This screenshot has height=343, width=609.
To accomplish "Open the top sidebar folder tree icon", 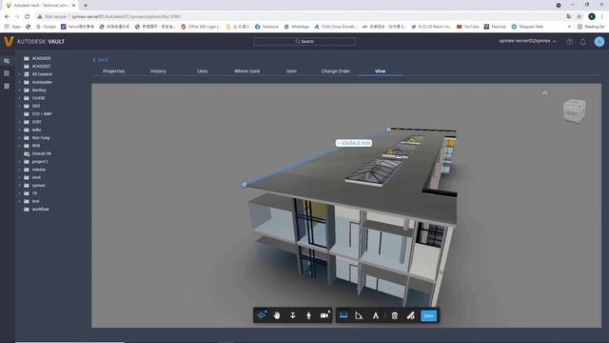I will point(7,61).
